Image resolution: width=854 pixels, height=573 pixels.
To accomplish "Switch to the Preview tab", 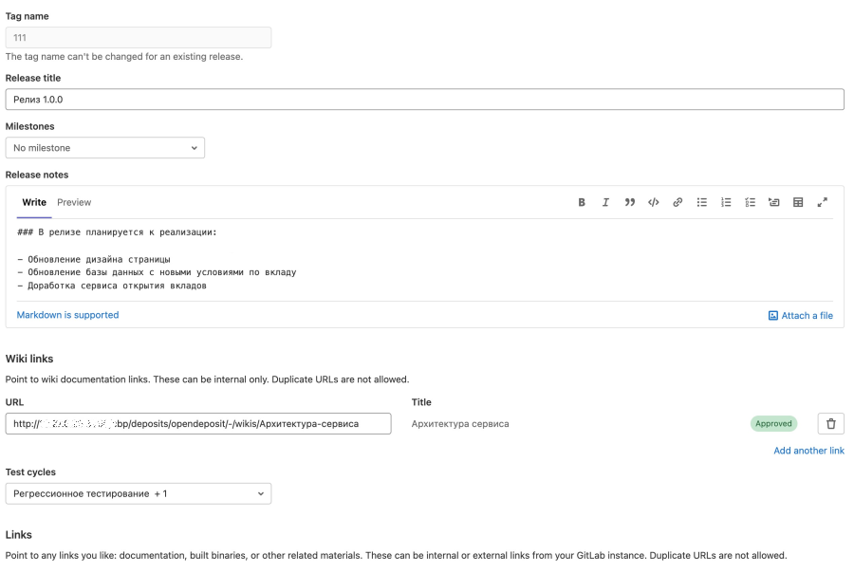I will pos(74,202).
